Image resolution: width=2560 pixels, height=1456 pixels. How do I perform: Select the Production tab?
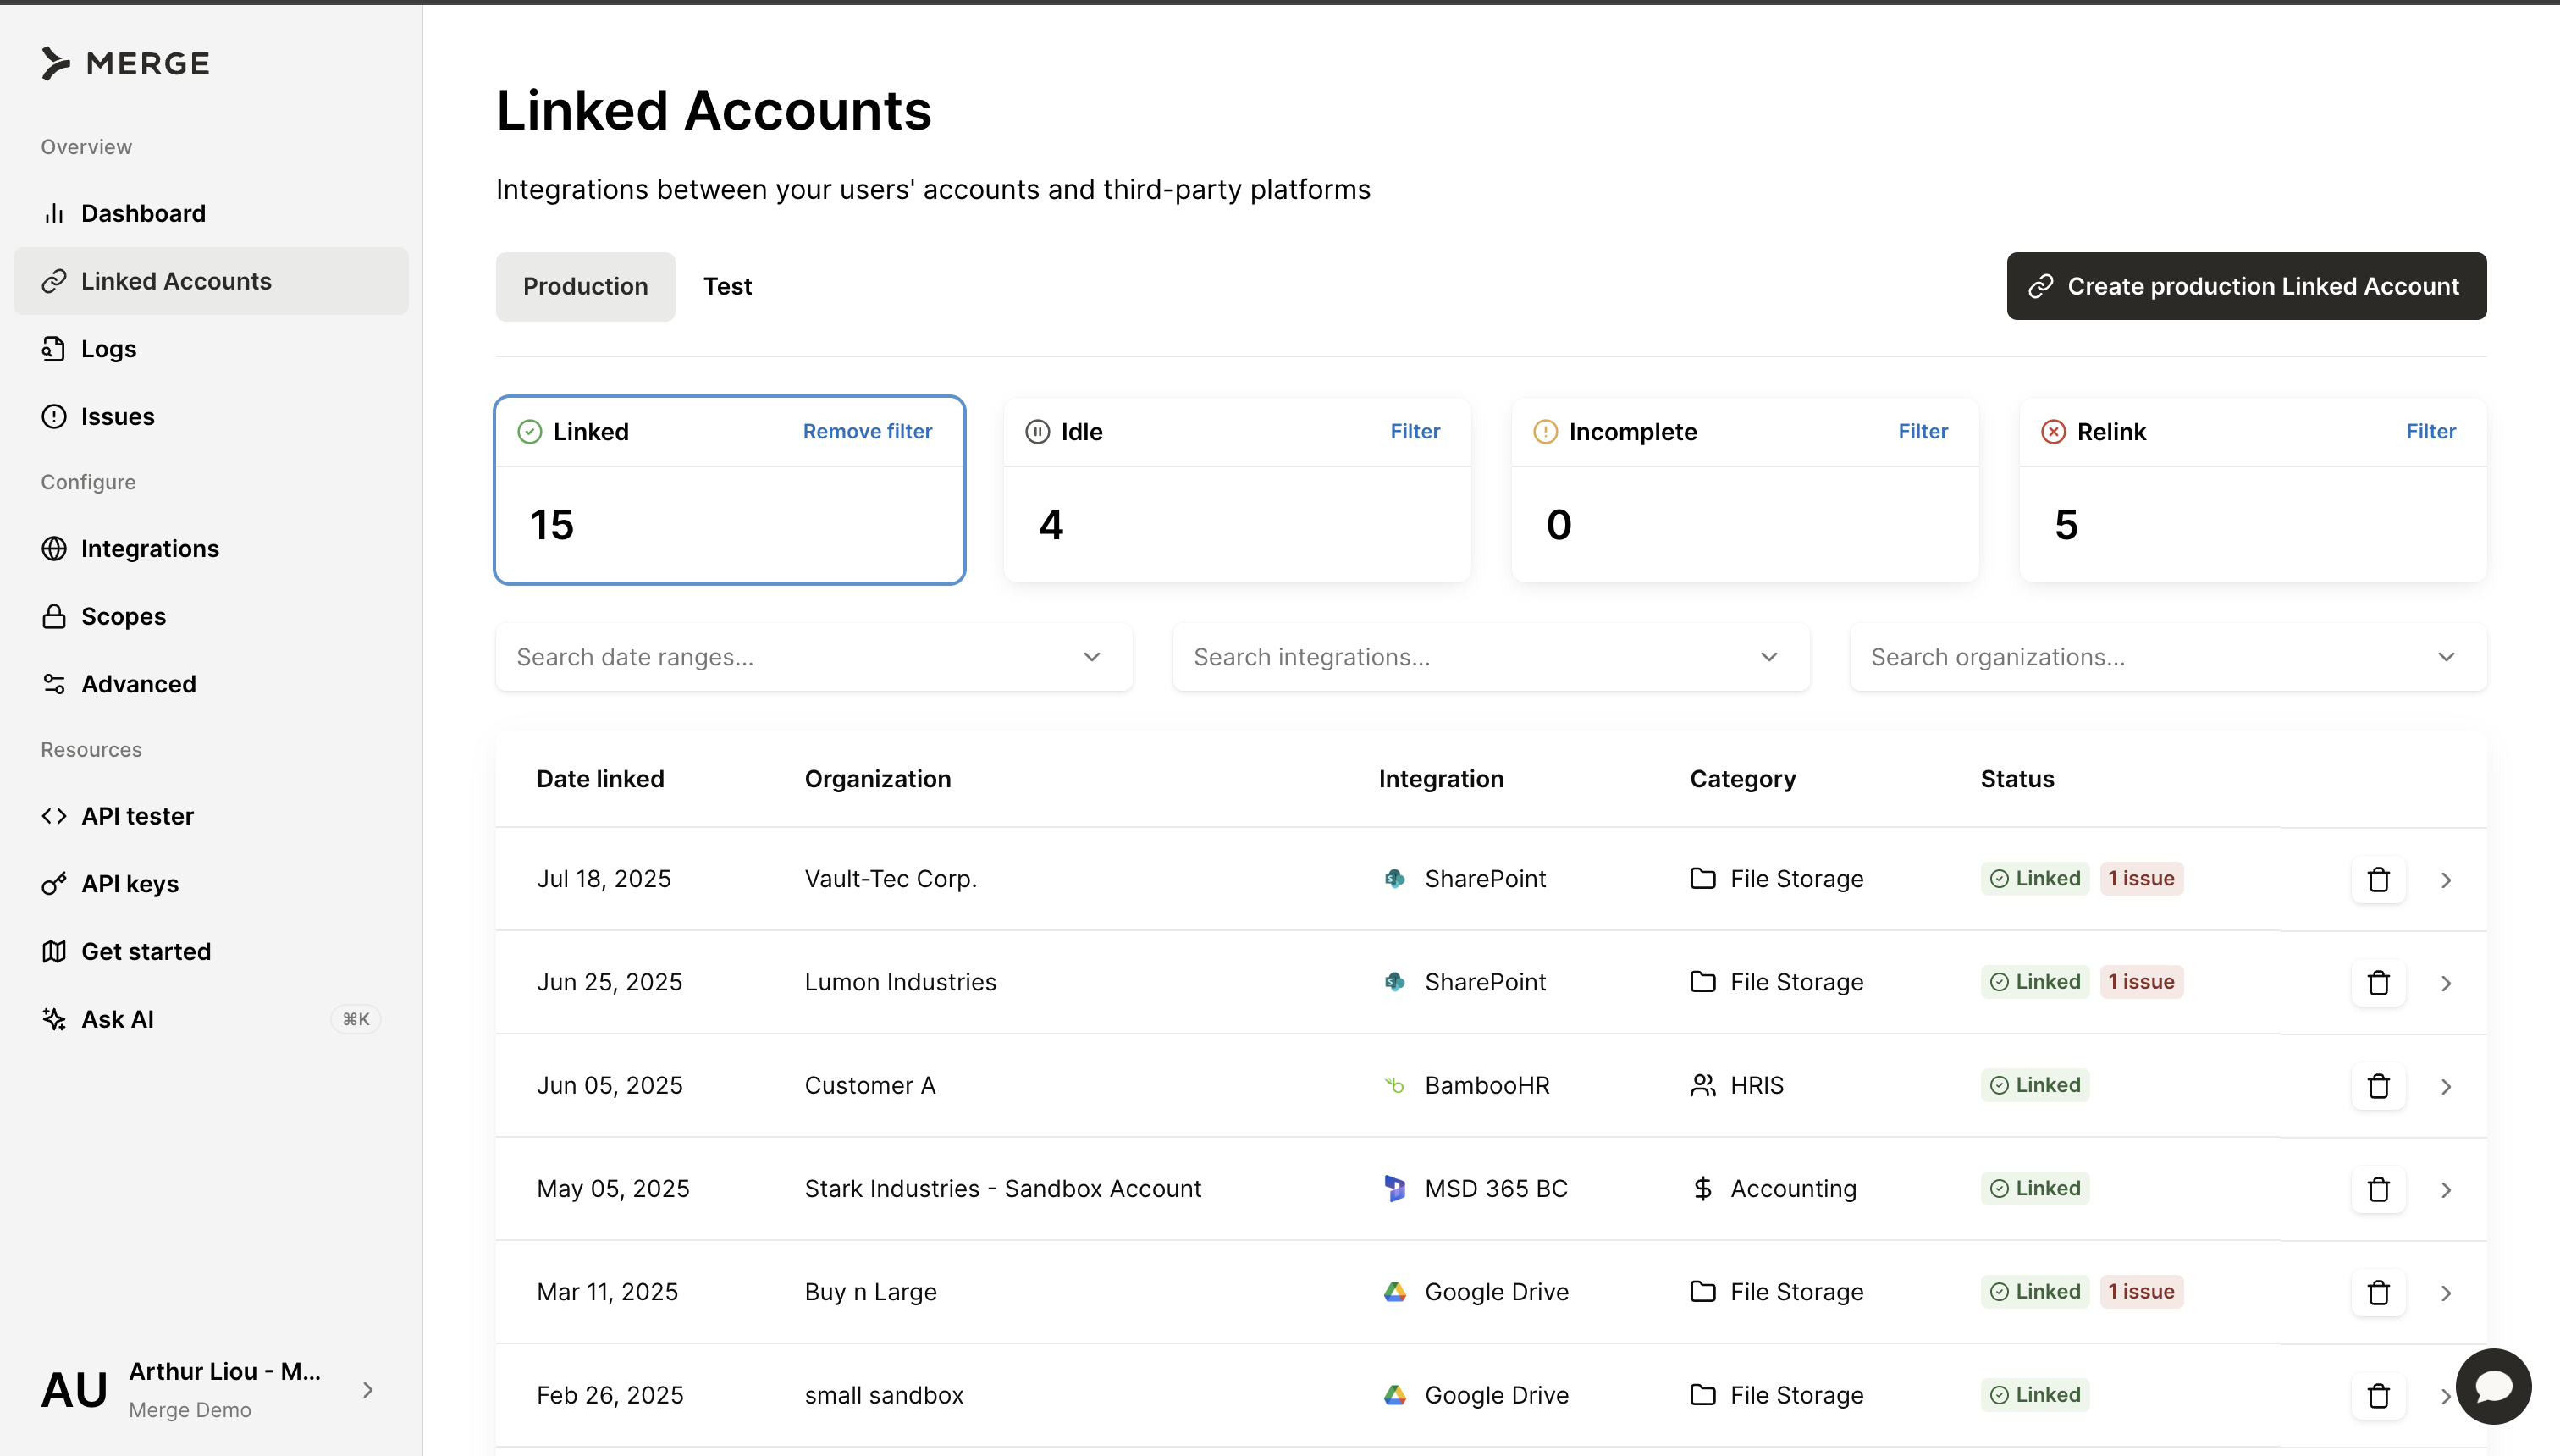coord(585,286)
